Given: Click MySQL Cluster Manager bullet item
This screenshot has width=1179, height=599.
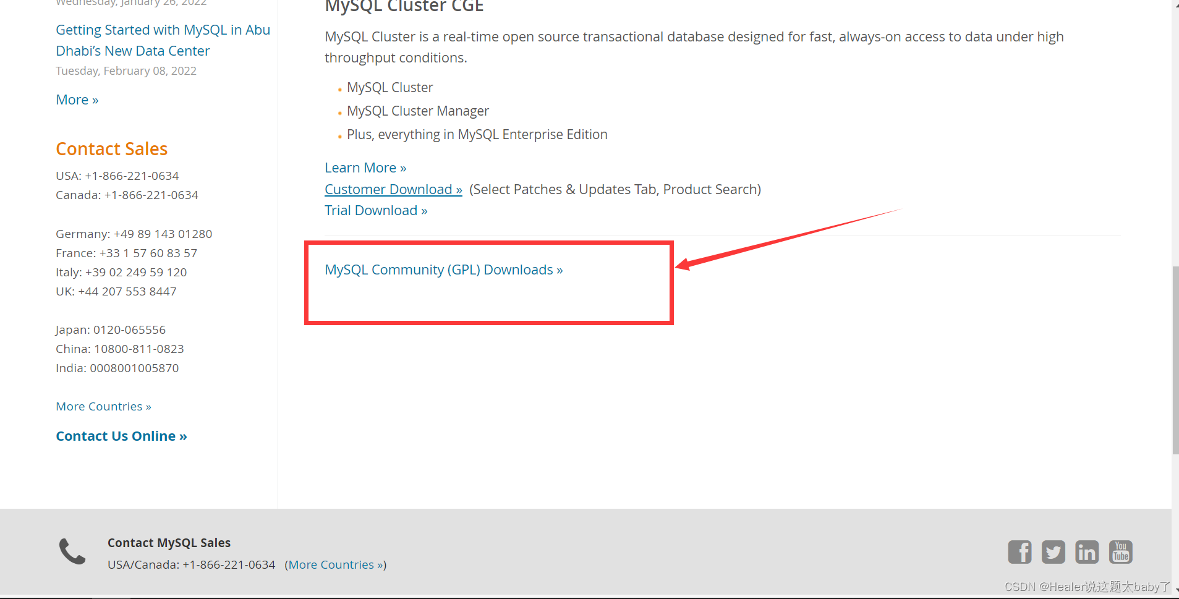Looking at the screenshot, I should click(x=417, y=111).
